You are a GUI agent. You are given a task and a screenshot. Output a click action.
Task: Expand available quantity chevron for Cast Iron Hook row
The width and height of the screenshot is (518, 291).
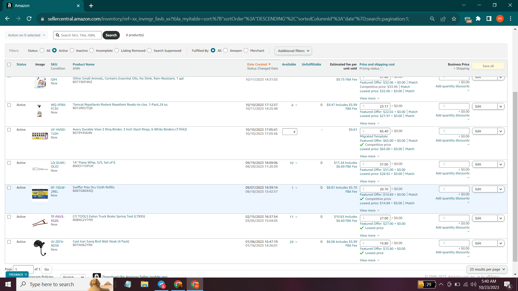[x=296, y=242]
